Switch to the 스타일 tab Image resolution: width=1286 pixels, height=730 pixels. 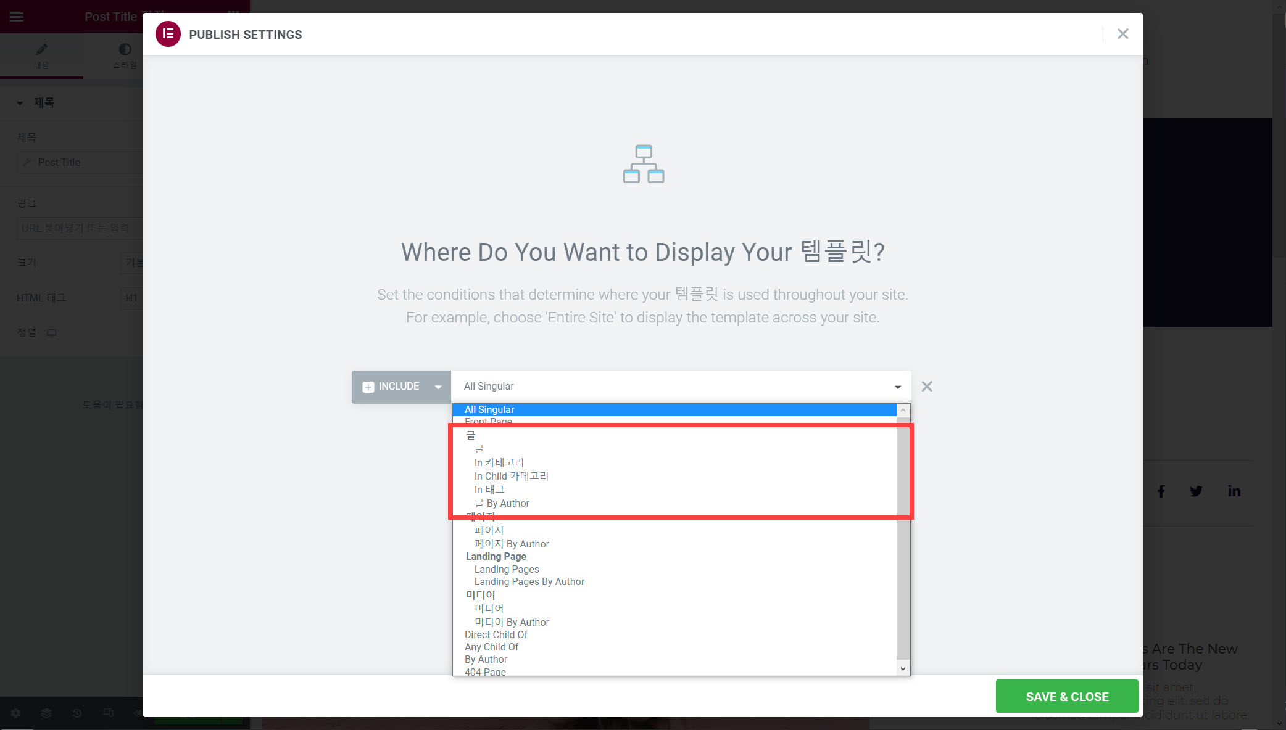pyautogui.click(x=124, y=55)
